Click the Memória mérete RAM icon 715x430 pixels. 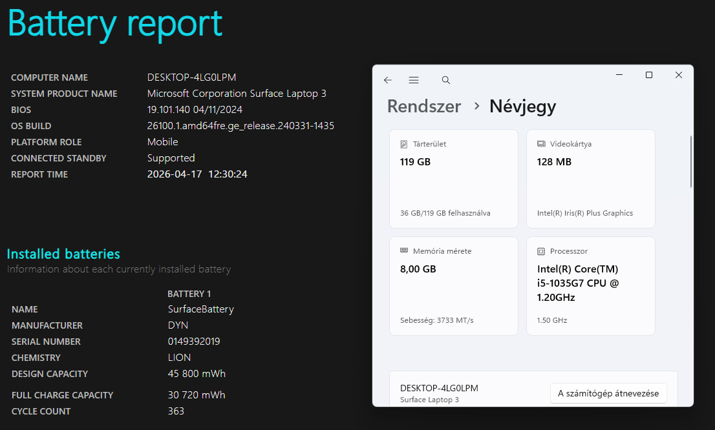click(404, 251)
